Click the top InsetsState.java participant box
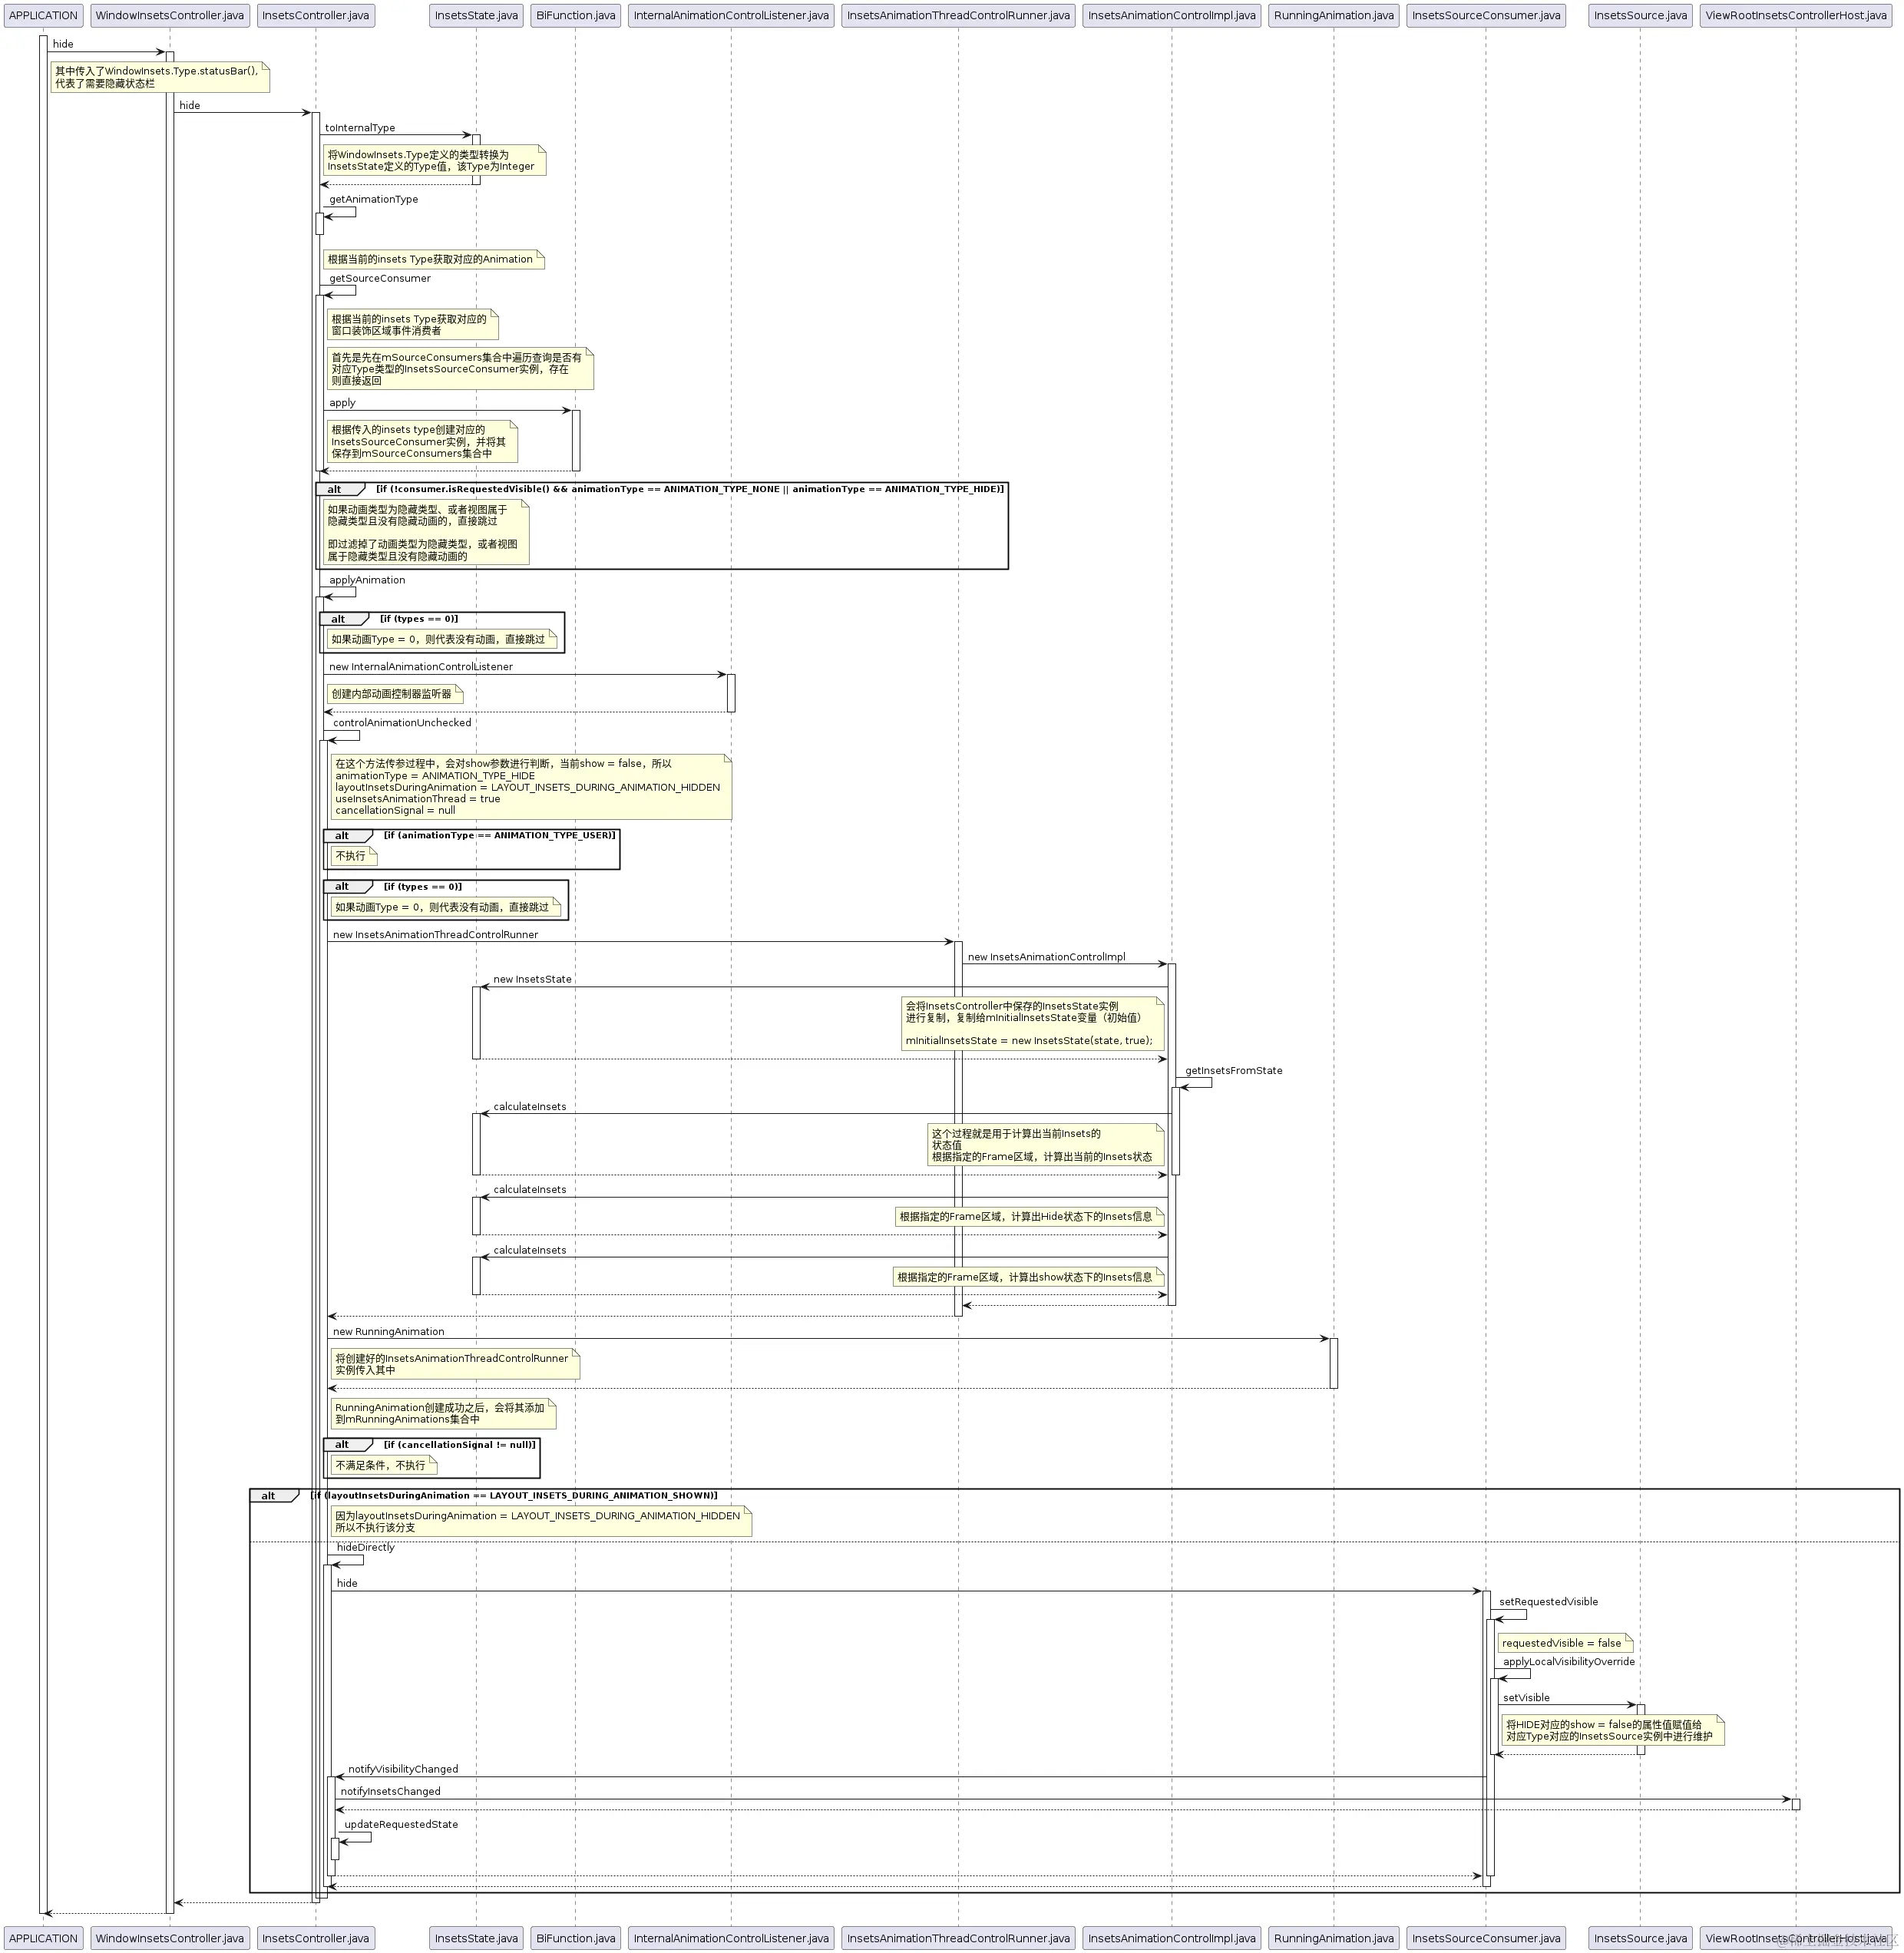 coord(476,15)
